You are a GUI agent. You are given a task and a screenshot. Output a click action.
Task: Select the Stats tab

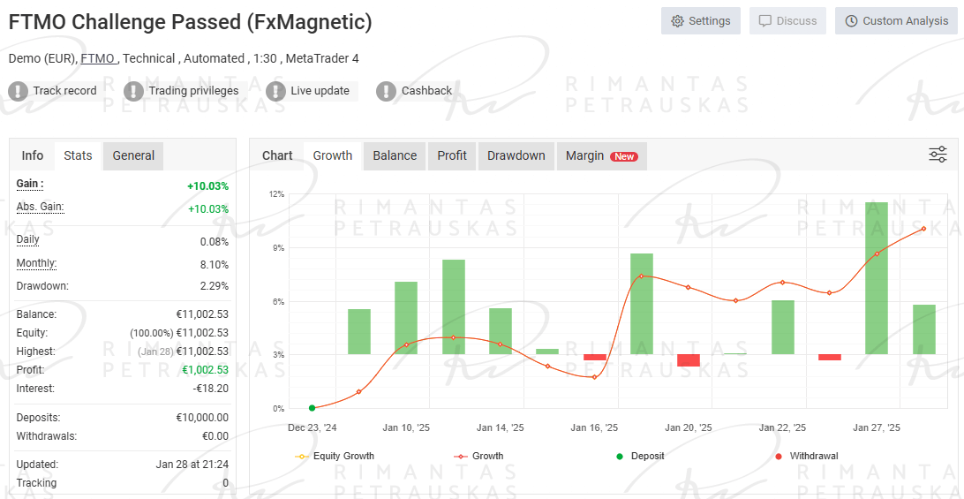pyautogui.click(x=78, y=155)
